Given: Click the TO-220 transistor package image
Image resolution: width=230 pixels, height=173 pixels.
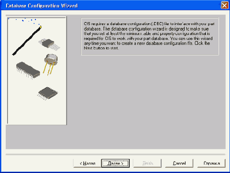Looking at the screenshot, I should [49, 44].
